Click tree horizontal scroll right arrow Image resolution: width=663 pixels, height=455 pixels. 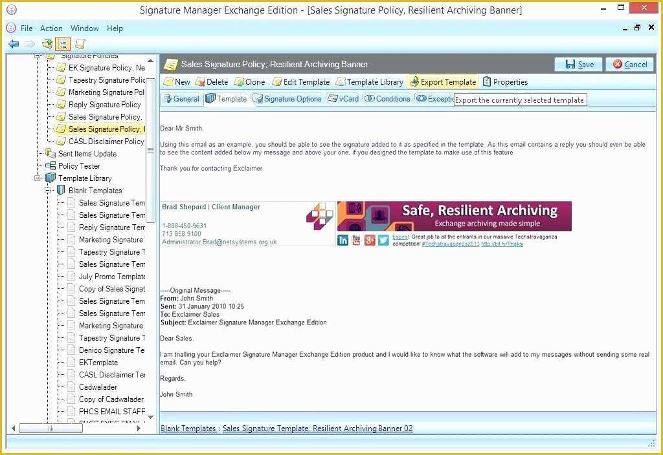pyautogui.click(x=139, y=428)
